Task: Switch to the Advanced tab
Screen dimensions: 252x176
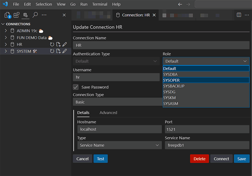Action: point(108,113)
